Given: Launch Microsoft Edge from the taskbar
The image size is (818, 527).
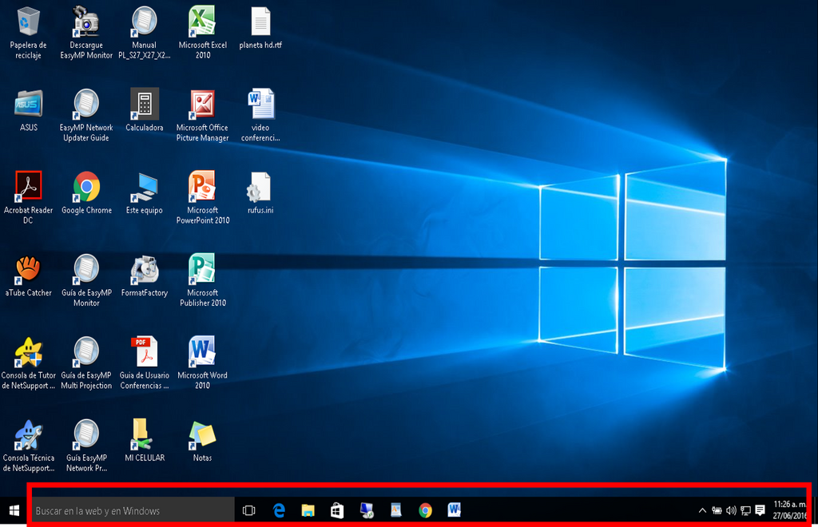Looking at the screenshot, I should coord(279,510).
